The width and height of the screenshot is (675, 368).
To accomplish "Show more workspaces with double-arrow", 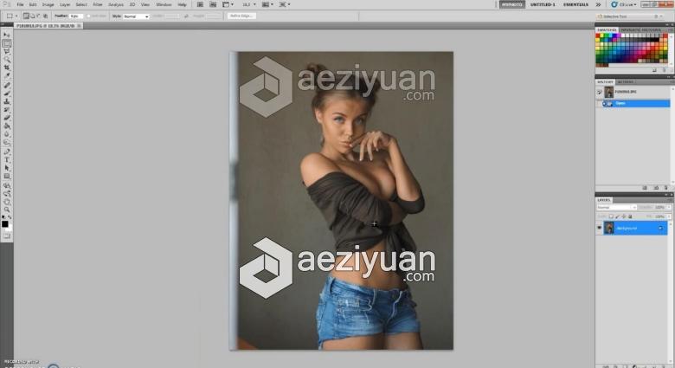I will pos(598,4).
